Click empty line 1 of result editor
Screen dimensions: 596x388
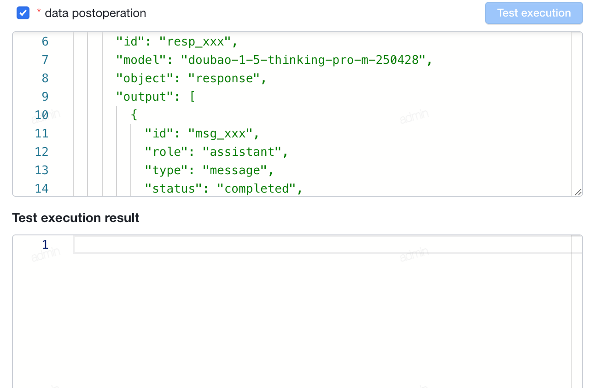pos(322,245)
